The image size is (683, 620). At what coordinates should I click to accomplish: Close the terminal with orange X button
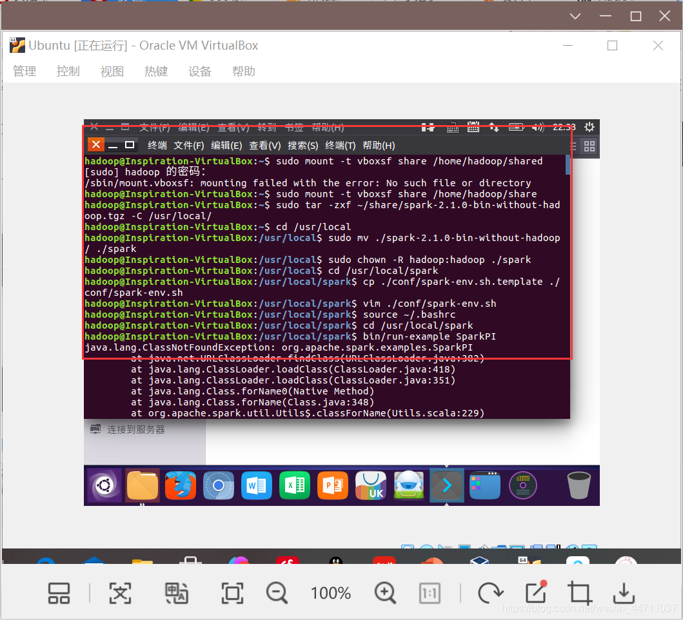tap(96, 144)
